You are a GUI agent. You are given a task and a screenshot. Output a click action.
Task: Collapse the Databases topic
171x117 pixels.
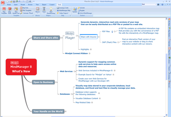pyautogui.click(x=72, y=94)
